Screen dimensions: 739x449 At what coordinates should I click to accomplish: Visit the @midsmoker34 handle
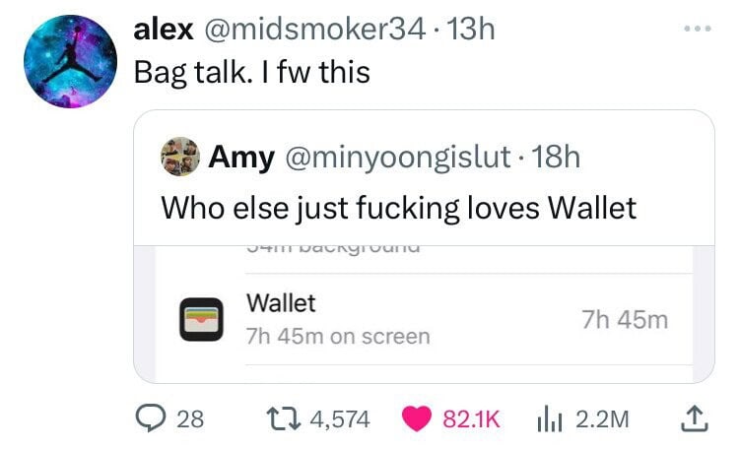[x=314, y=30]
